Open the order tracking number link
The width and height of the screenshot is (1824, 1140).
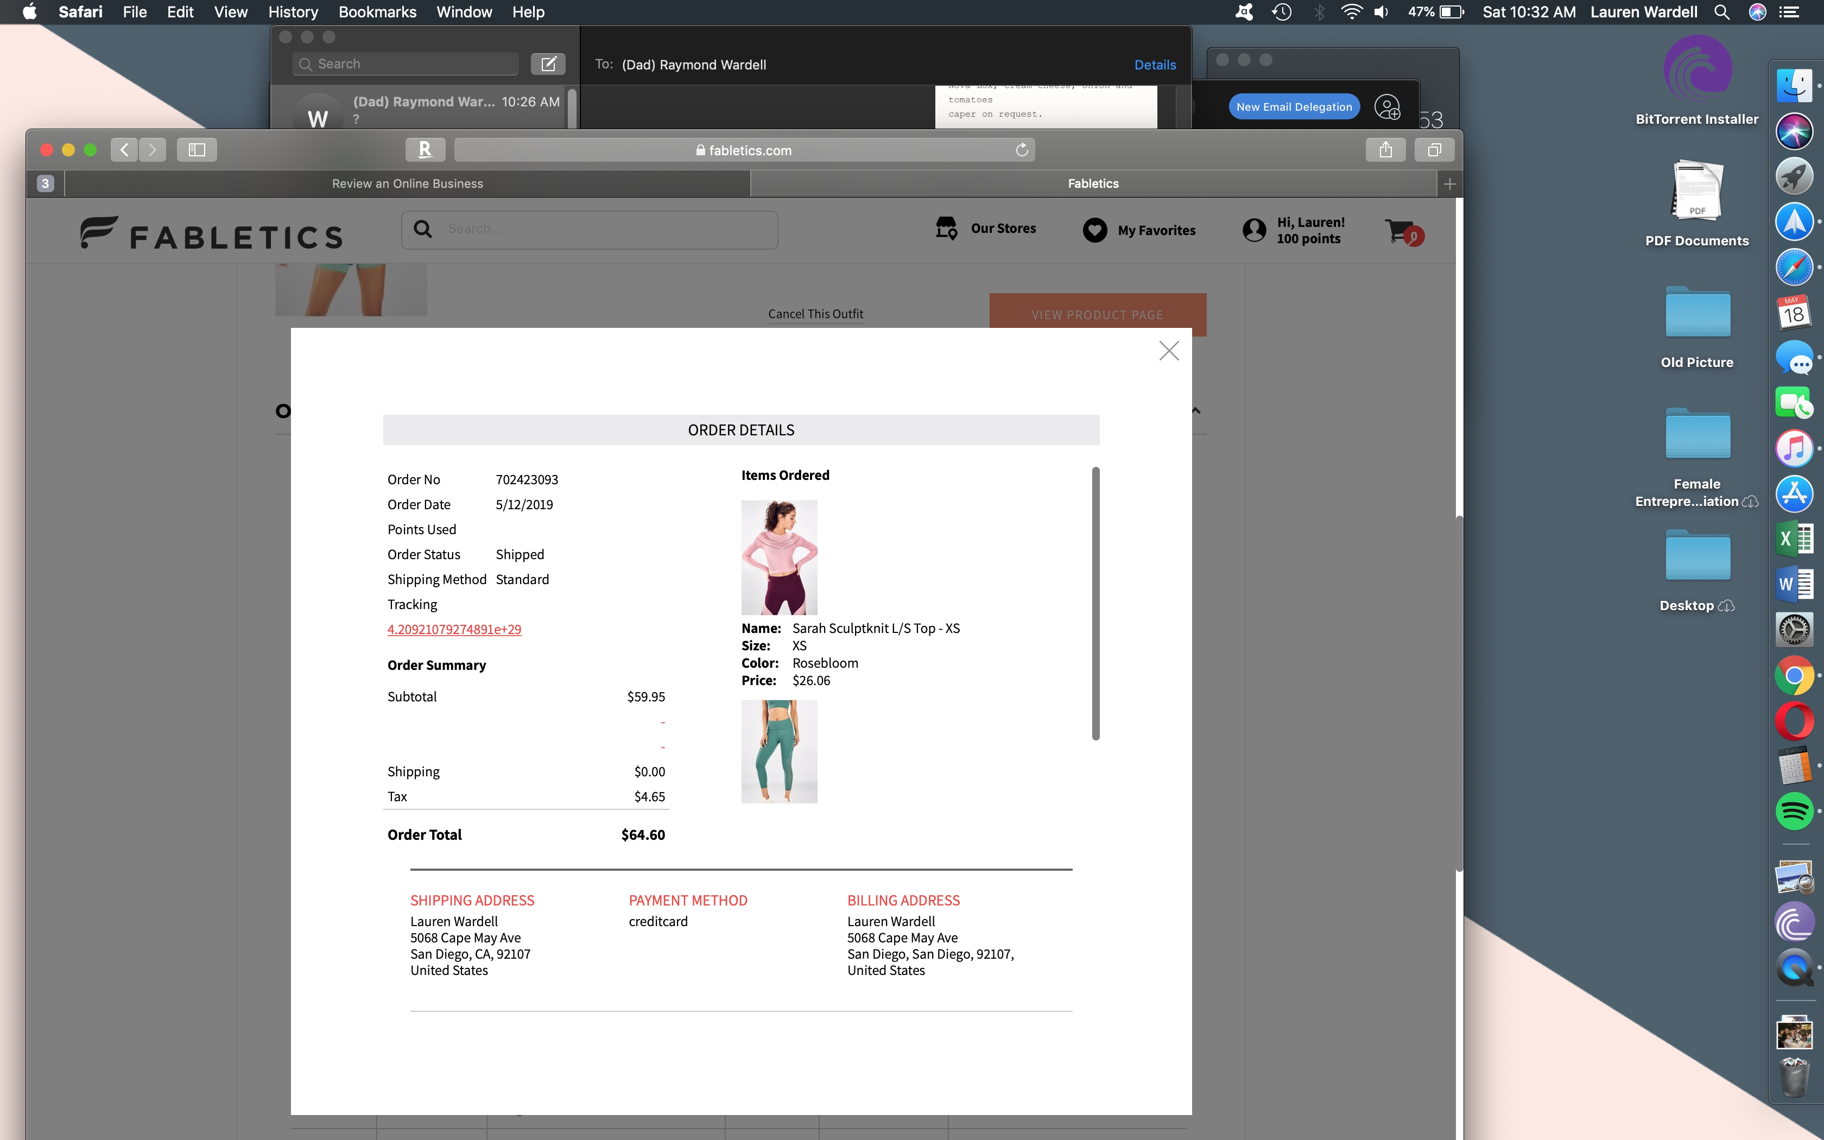(454, 629)
